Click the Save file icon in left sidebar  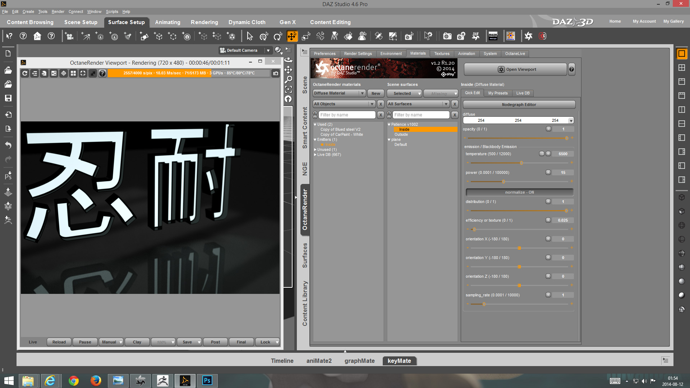[x=8, y=98]
